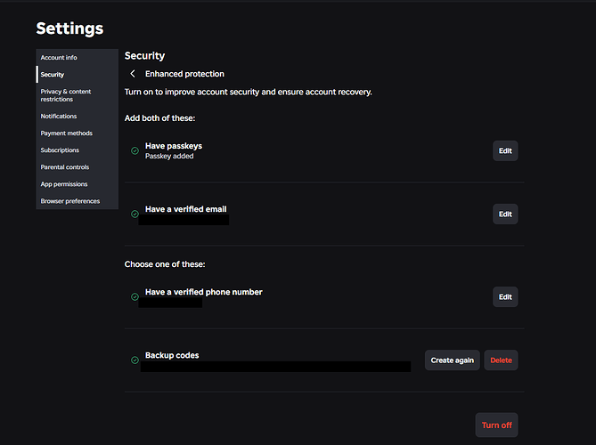The image size is (596, 445).
Task: Click the 'Passkey added' status text
Action: click(x=169, y=156)
